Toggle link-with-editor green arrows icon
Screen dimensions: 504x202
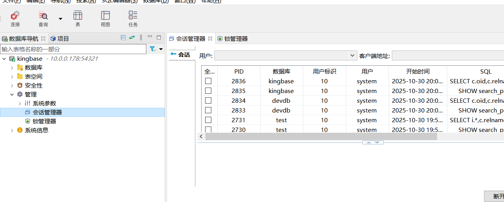(132, 38)
